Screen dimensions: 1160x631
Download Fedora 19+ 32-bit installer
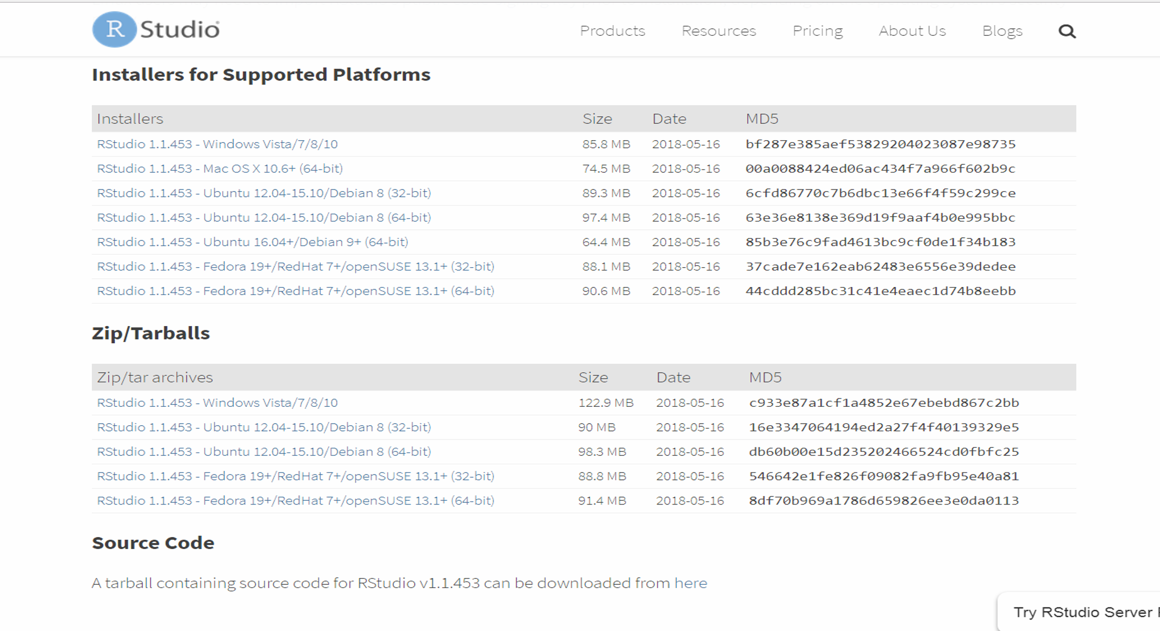(x=295, y=267)
